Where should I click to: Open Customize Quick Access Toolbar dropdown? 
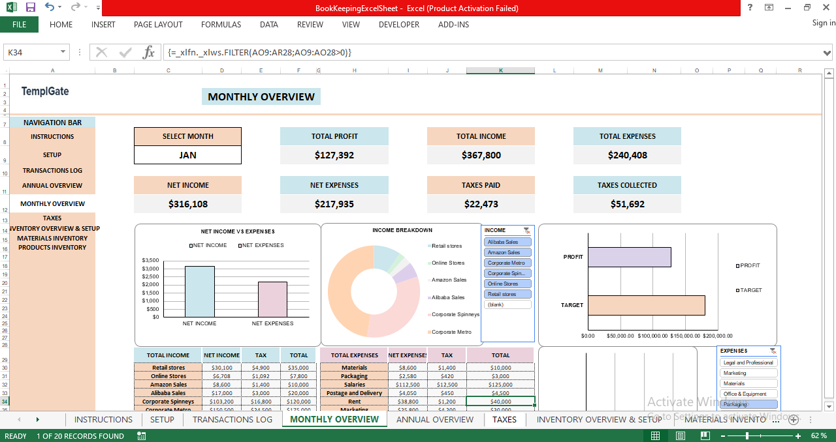(x=98, y=8)
